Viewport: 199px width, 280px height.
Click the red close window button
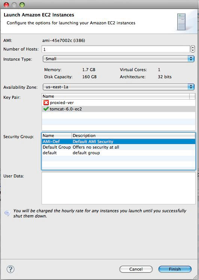[6, 5]
